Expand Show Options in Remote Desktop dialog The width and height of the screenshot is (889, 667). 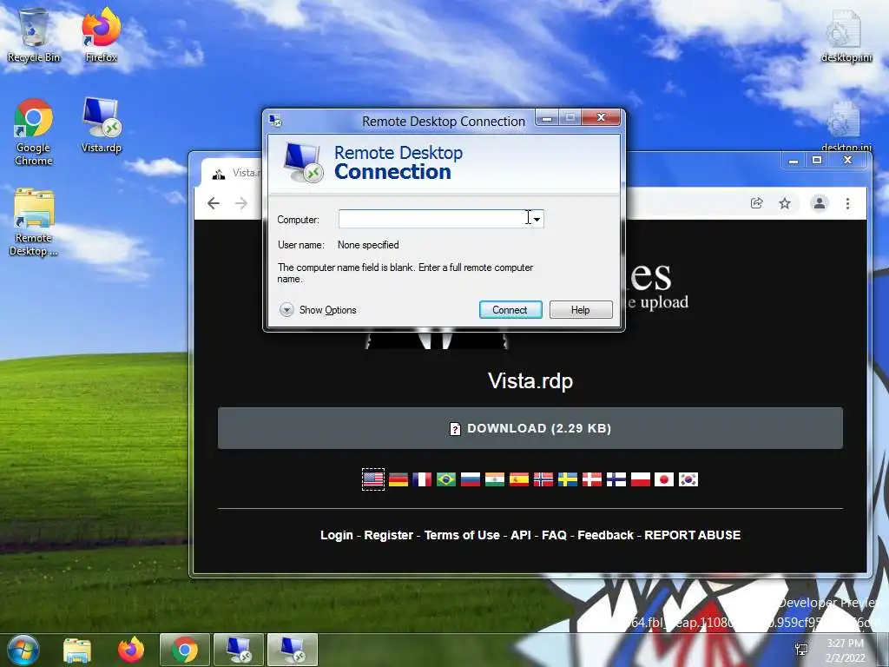(x=318, y=310)
